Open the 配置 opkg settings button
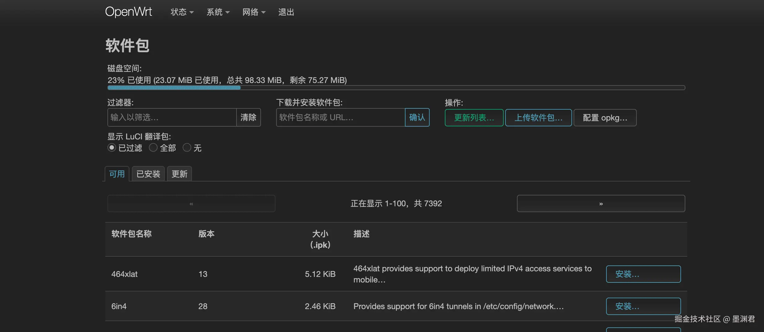 coord(605,118)
